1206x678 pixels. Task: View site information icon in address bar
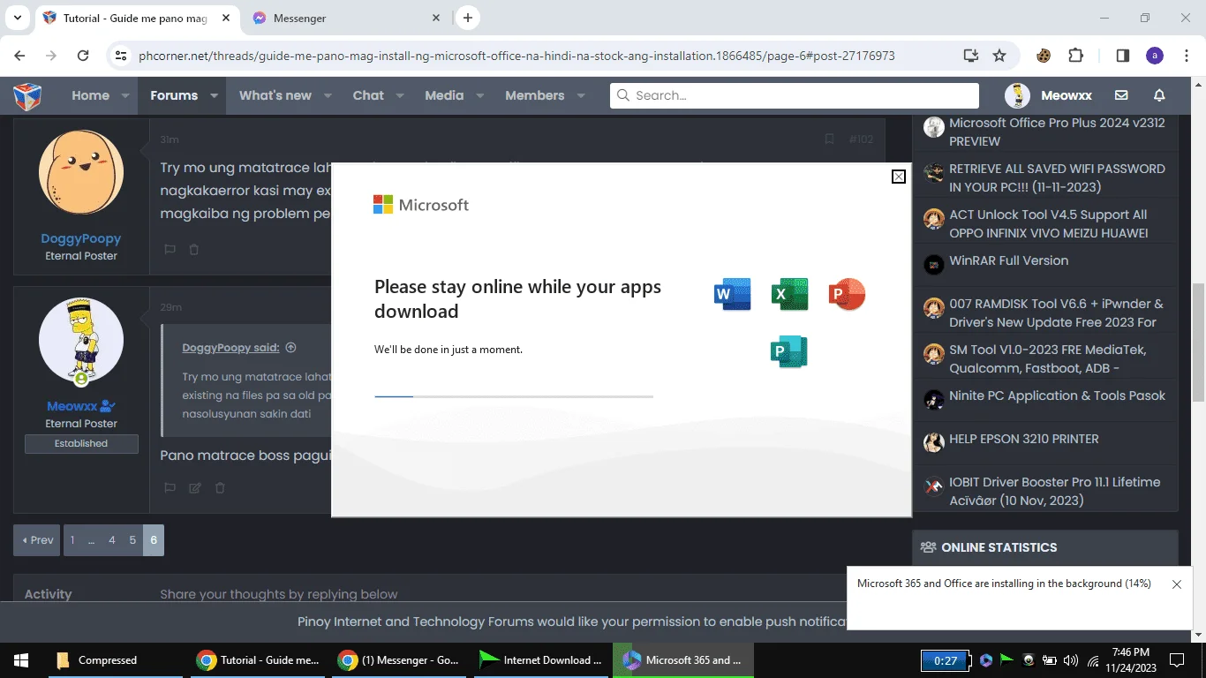[x=121, y=56]
